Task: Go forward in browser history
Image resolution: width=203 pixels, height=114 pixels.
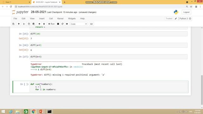Action: pyautogui.click(x=7, y=7)
